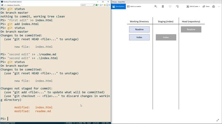Click the zoom magnifier icon in Photos
222x124 pixels.
point(156,7)
